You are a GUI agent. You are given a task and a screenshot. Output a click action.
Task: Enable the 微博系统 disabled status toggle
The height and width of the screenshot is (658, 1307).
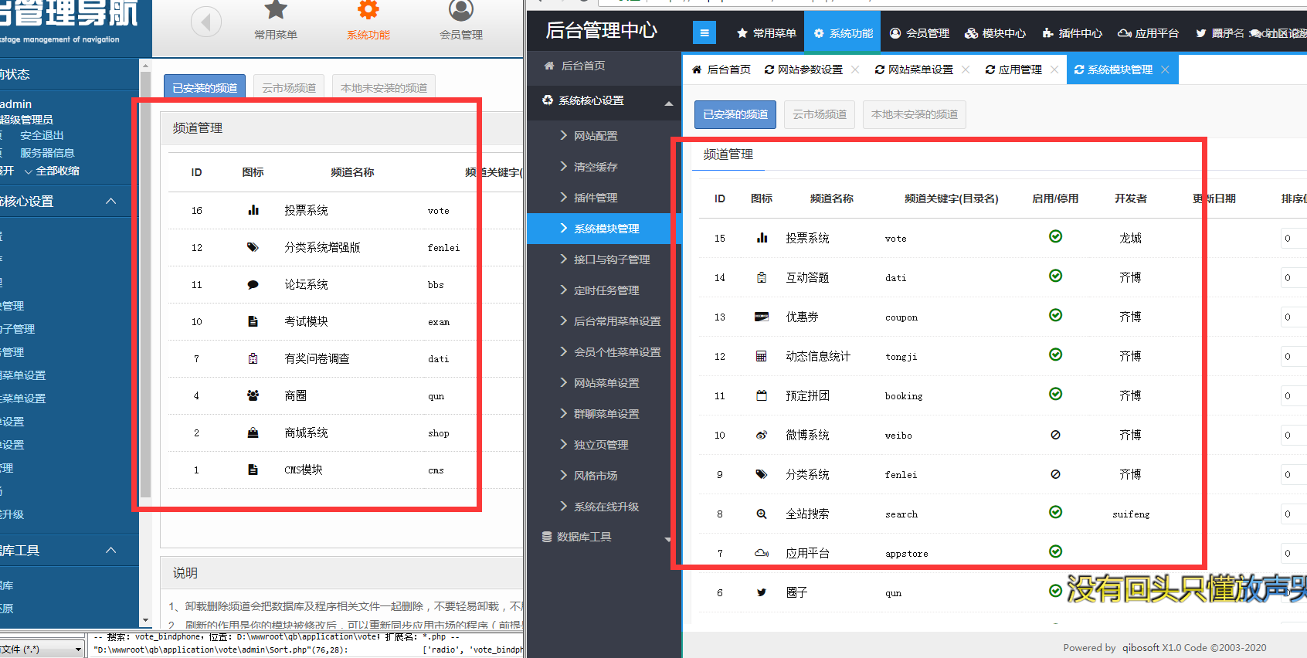coord(1055,435)
